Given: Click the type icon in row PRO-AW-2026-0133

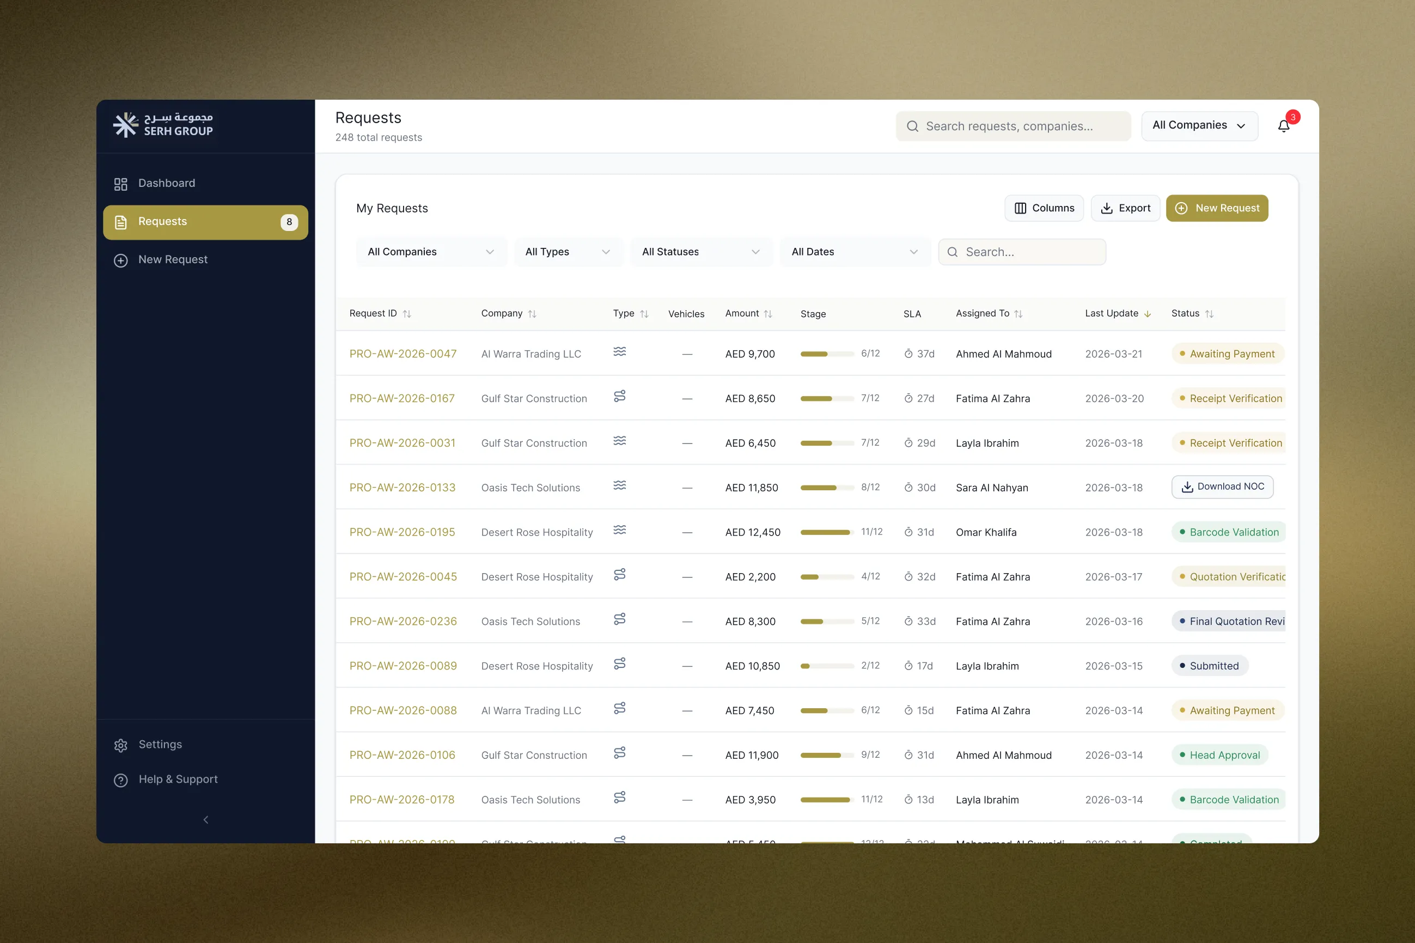Looking at the screenshot, I should tap(620, 485).
